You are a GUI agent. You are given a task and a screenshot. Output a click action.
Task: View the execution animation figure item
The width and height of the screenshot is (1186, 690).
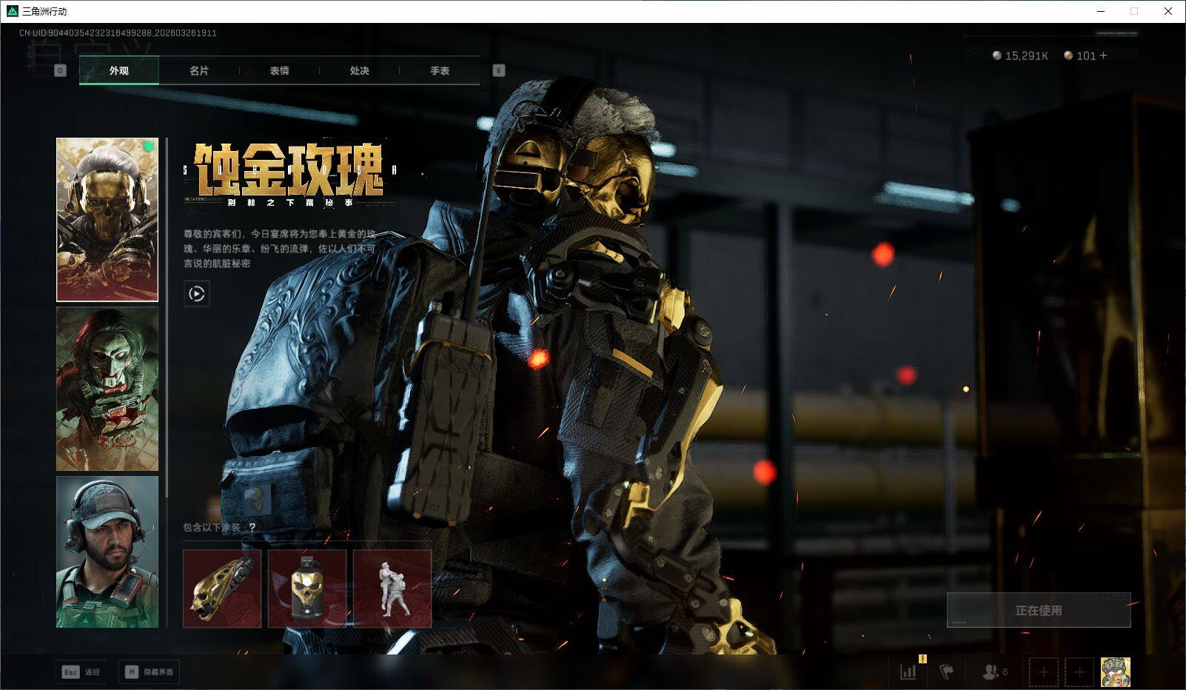[x=392, y=589]
